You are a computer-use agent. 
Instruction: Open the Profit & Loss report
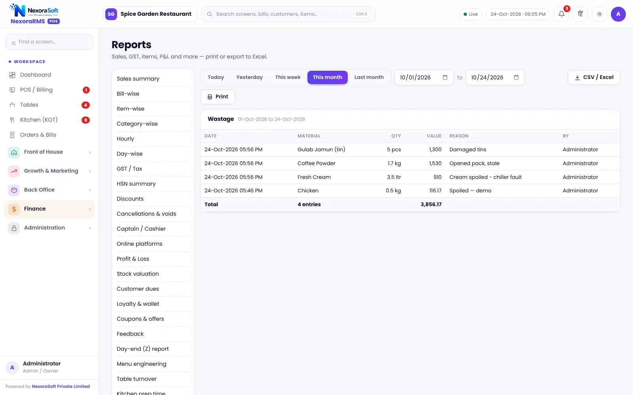click(x=153, y=259)
